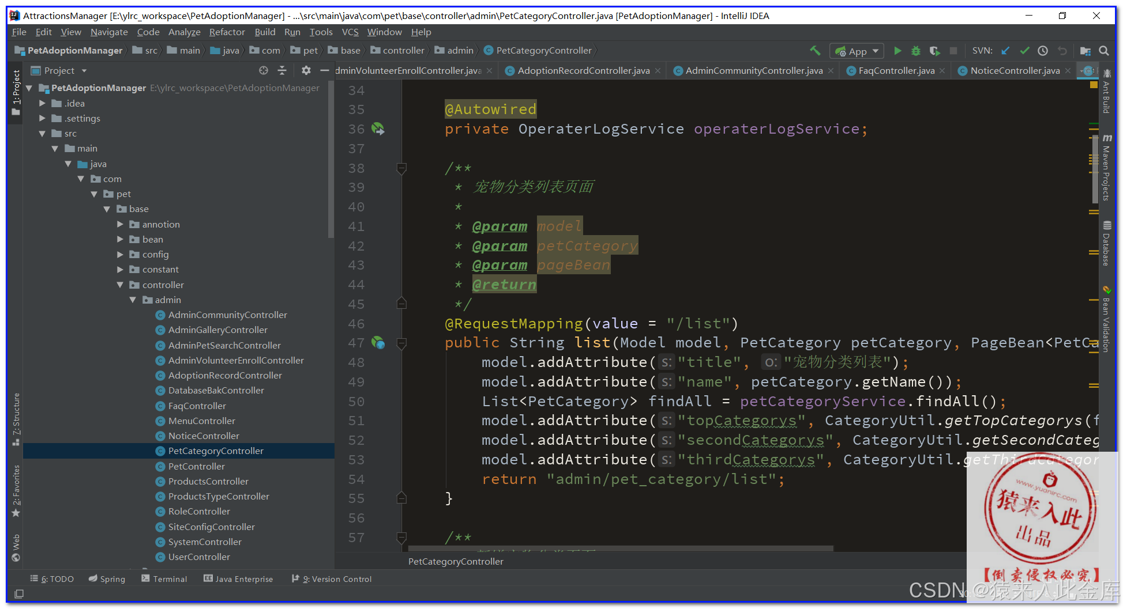Open Project panel settings gear
The image size is (1123, 609).
(x=306, y=70)
